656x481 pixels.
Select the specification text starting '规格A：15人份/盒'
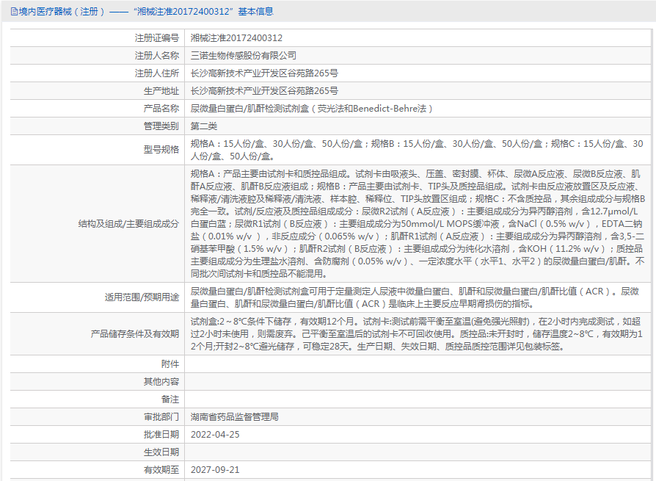tap(417, 150)
